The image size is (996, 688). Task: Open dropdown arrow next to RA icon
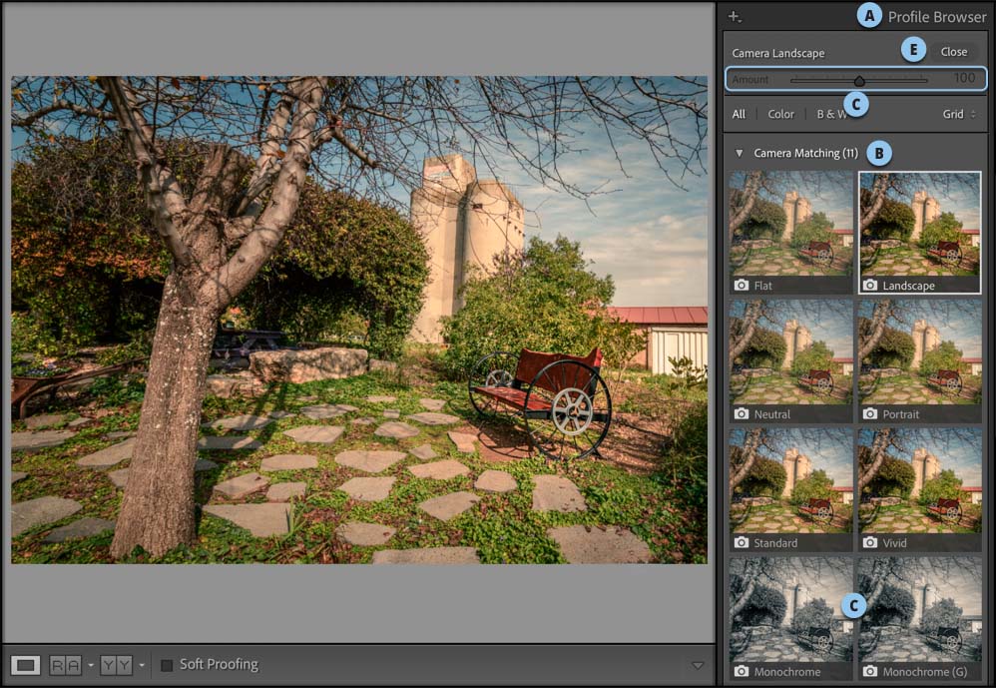(90, 665)
